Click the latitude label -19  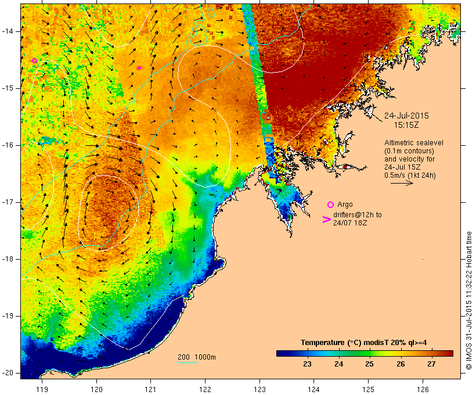[x=8, y=316]
